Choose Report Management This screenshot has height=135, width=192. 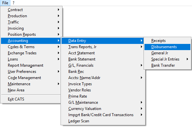coord(31,65)
